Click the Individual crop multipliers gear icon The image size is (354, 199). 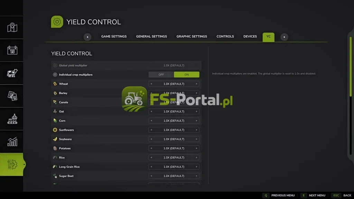click(55, 75)
